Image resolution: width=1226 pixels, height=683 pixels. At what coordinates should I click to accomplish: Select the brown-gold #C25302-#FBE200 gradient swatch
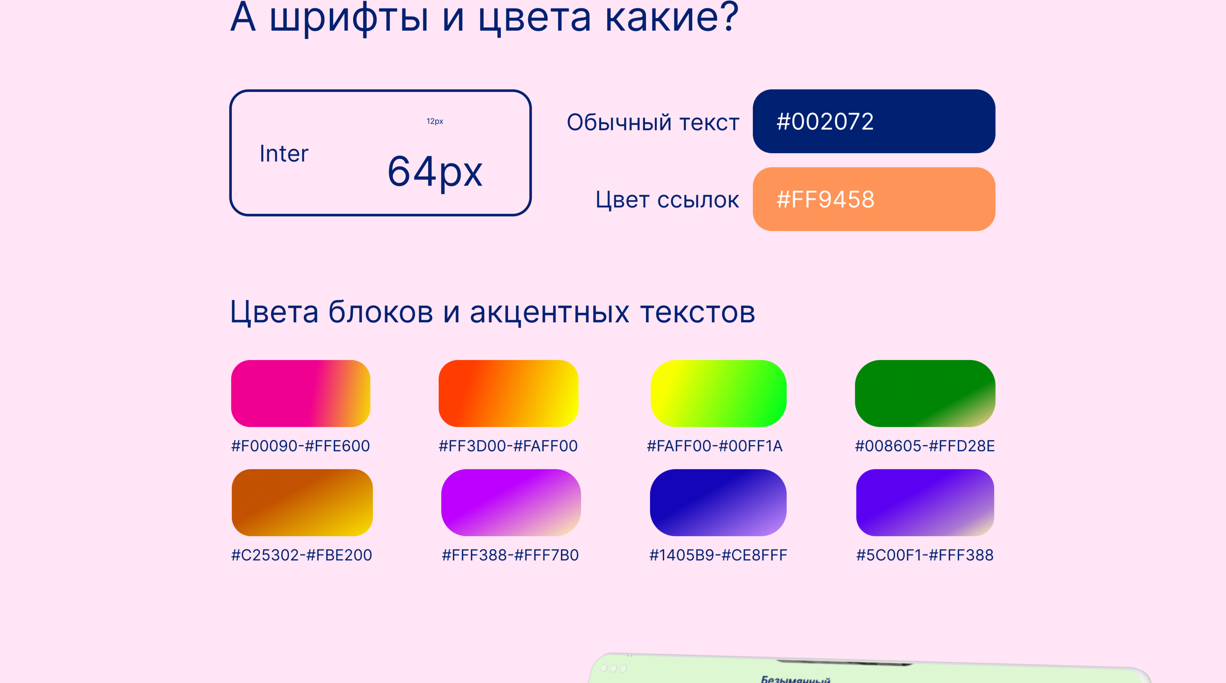[302, 502]
